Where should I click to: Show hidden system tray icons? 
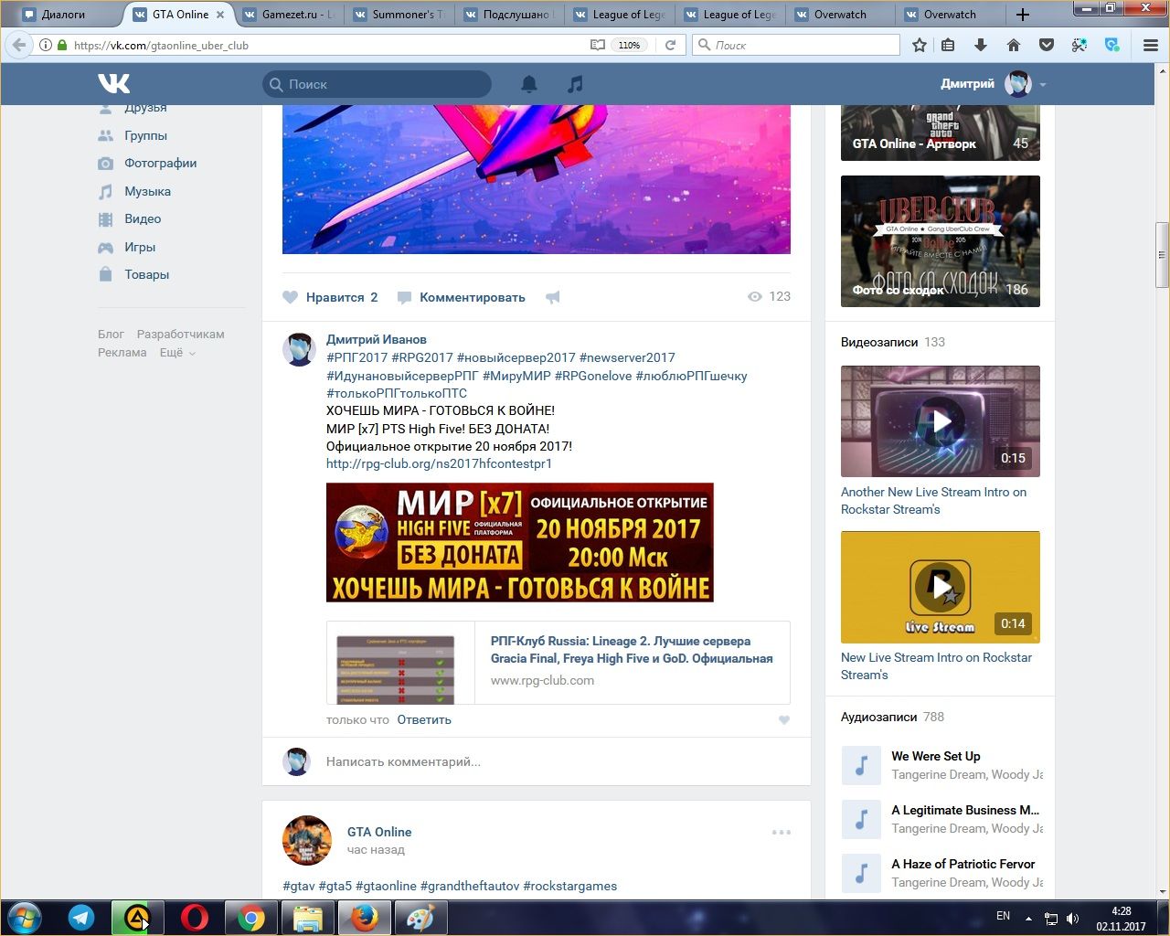click(x=1028, y=918)
